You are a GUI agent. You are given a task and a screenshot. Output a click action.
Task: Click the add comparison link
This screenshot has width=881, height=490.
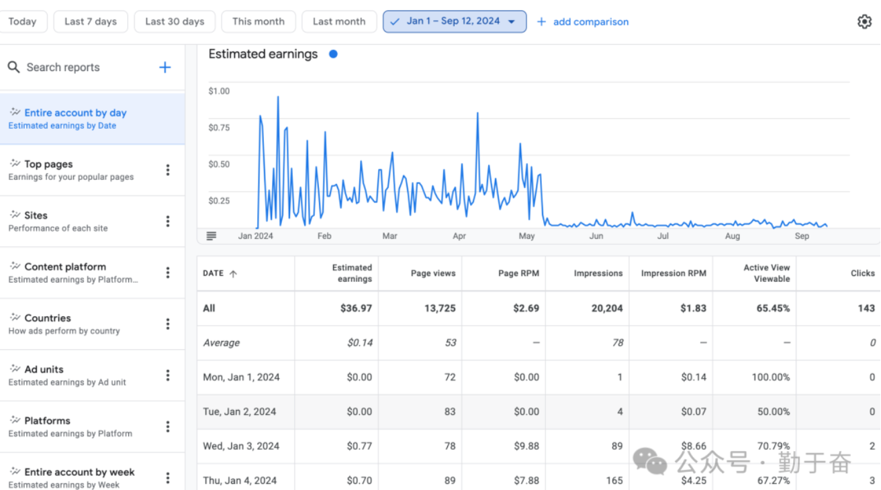(x=583, y=22)
